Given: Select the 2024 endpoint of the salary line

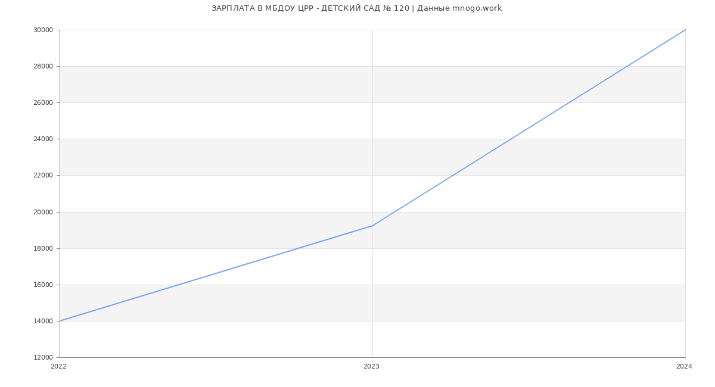Looking at the screenshot, I should tap(685, 30).
